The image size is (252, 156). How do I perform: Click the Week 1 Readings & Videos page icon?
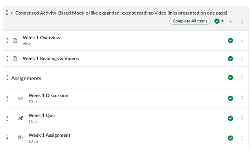(x=15, y=59)
